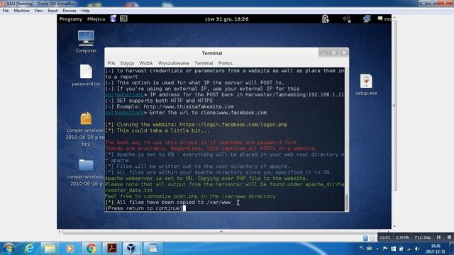Click the thisisafakesite.com example URL
Image resolution: width=454 pixels, height=255 pixels.
[189, 107]
